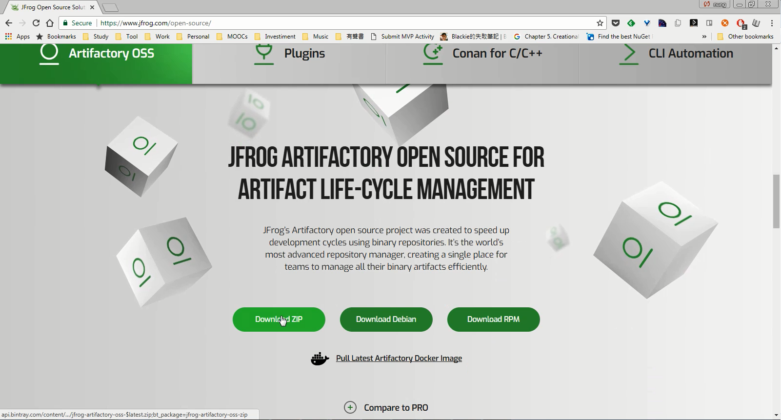781x420 pixels.
Task: Open the Investiment bookmarks folder
Action: click(x=275, y=37)
